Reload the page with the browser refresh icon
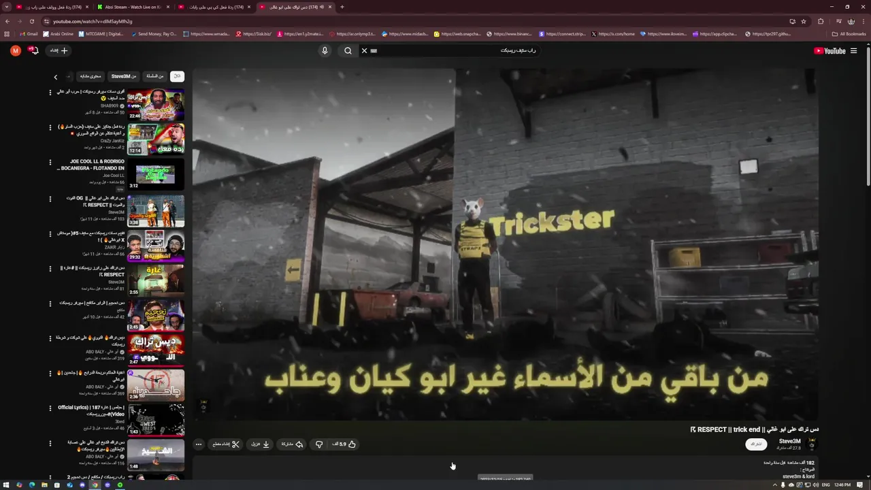 pyautogui.click(x=31, y=21)
